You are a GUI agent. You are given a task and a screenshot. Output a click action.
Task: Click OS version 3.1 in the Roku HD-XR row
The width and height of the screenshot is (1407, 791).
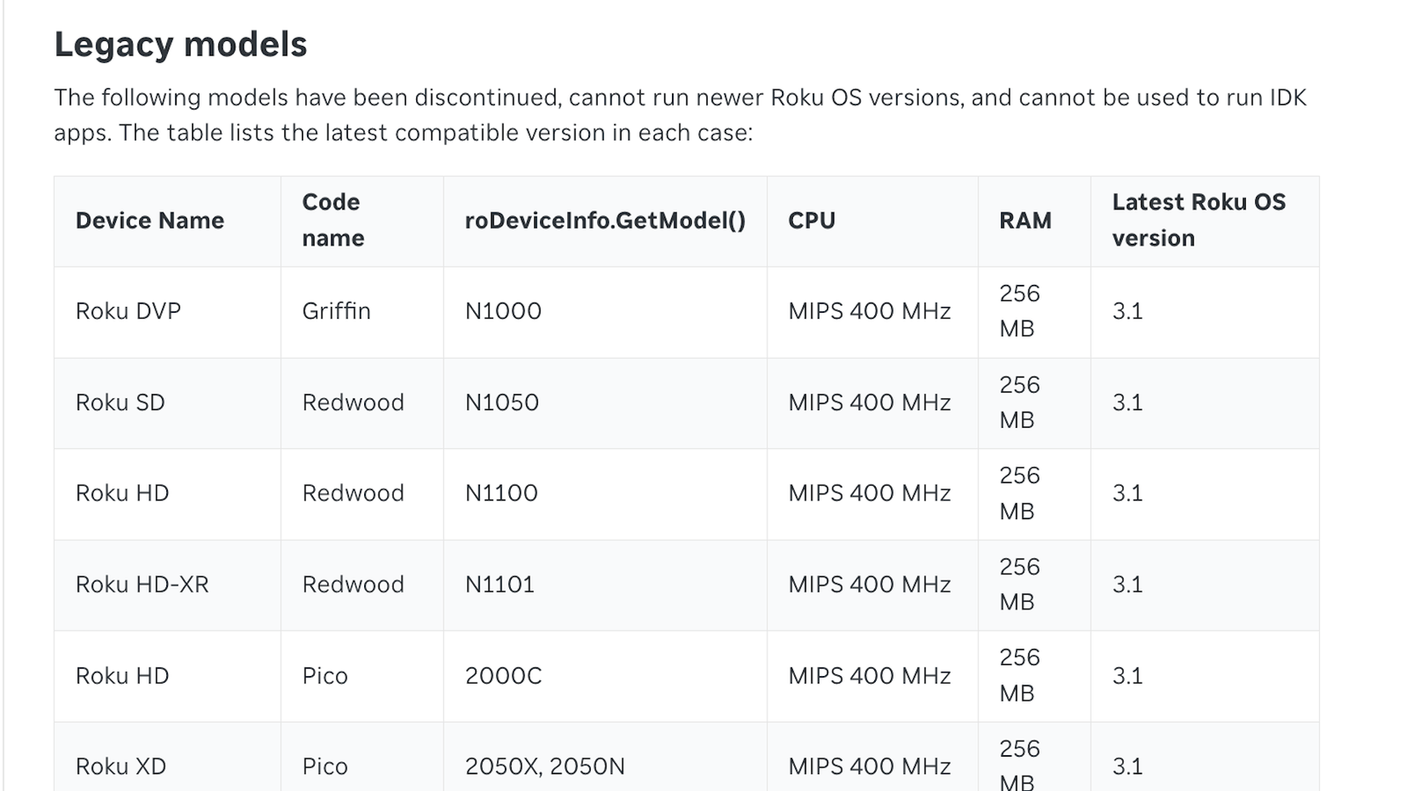[x=1127, y=585]
